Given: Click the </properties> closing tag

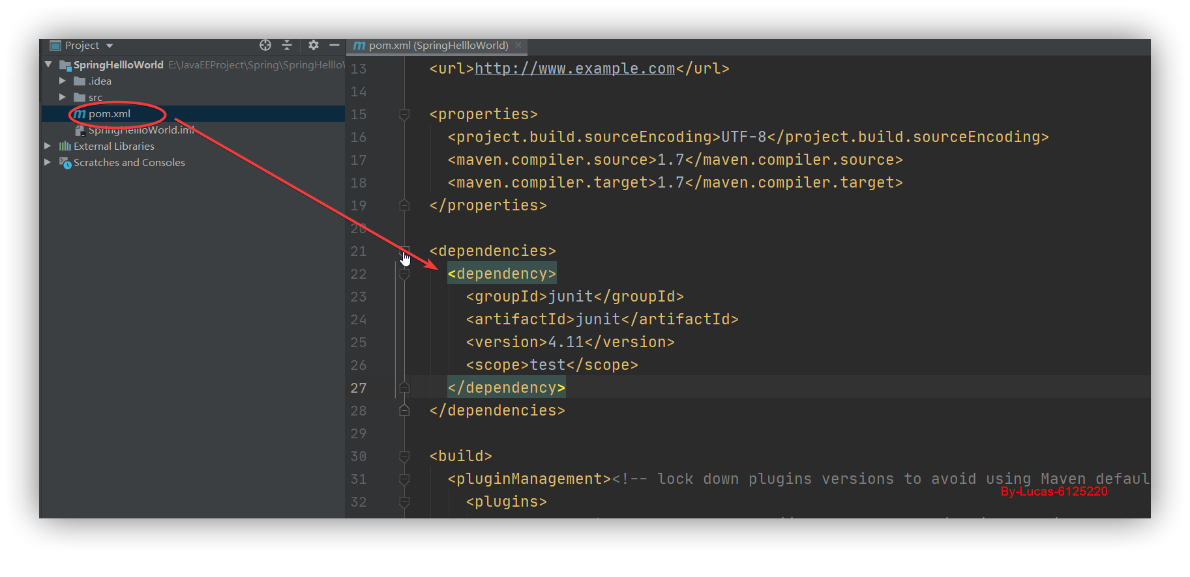Looking at the screenshot, I should [488, 206].
